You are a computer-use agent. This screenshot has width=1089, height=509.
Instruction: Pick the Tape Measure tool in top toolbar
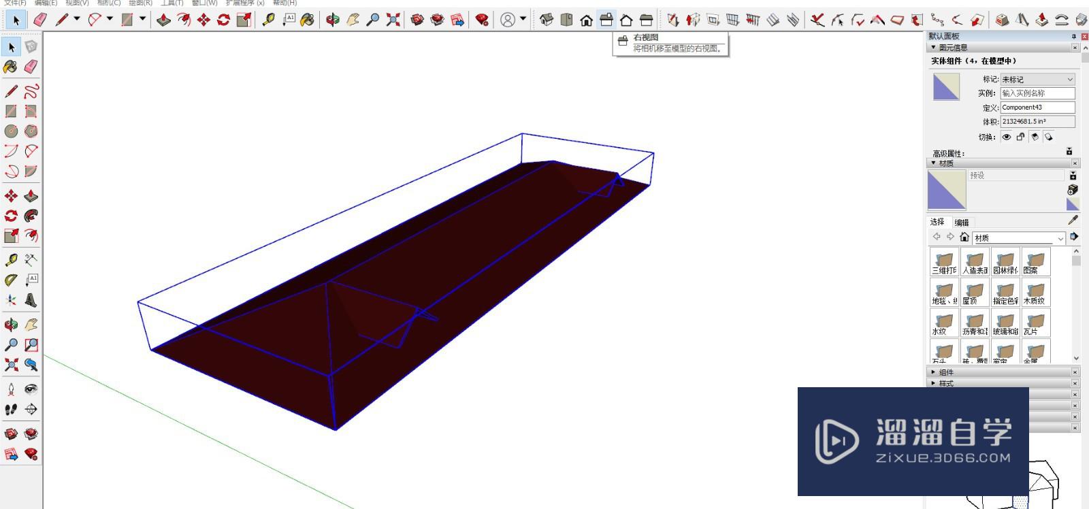[268, 20]
